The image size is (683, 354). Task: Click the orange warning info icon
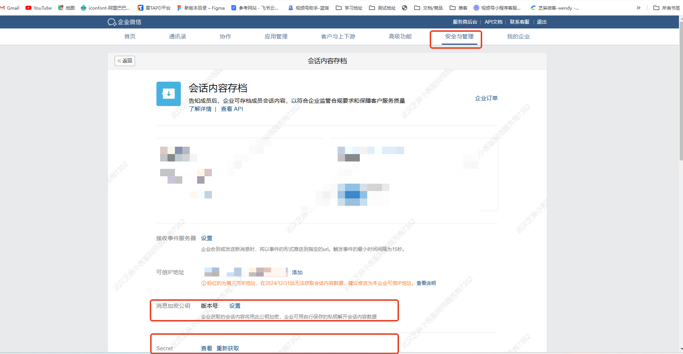203,283
